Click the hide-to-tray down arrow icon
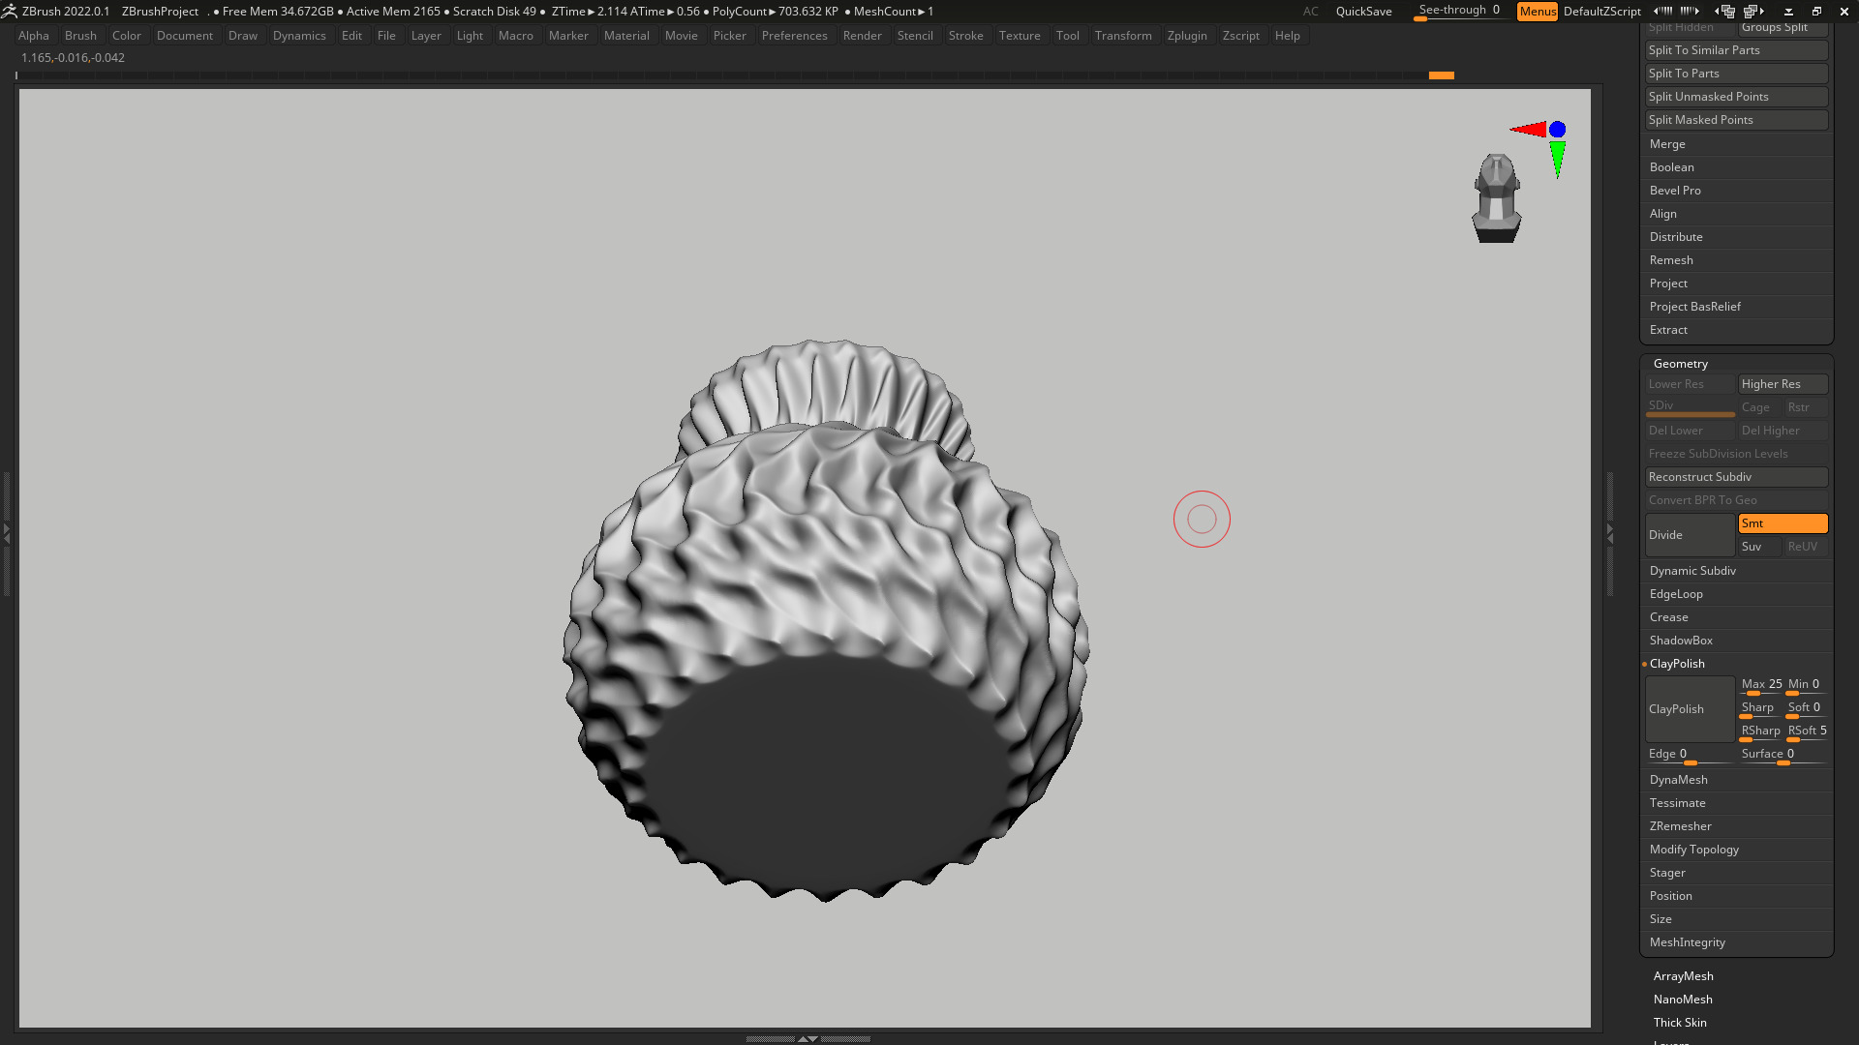Viewport: 1859px width, 1045px height. (1788, 12)
